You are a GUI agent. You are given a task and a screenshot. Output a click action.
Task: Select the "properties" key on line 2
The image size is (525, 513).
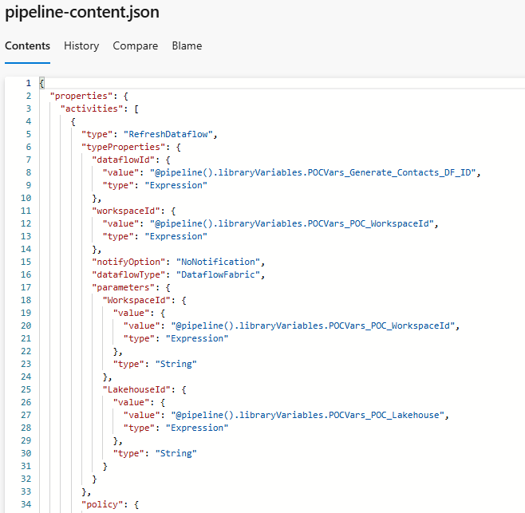coord(81,96)
